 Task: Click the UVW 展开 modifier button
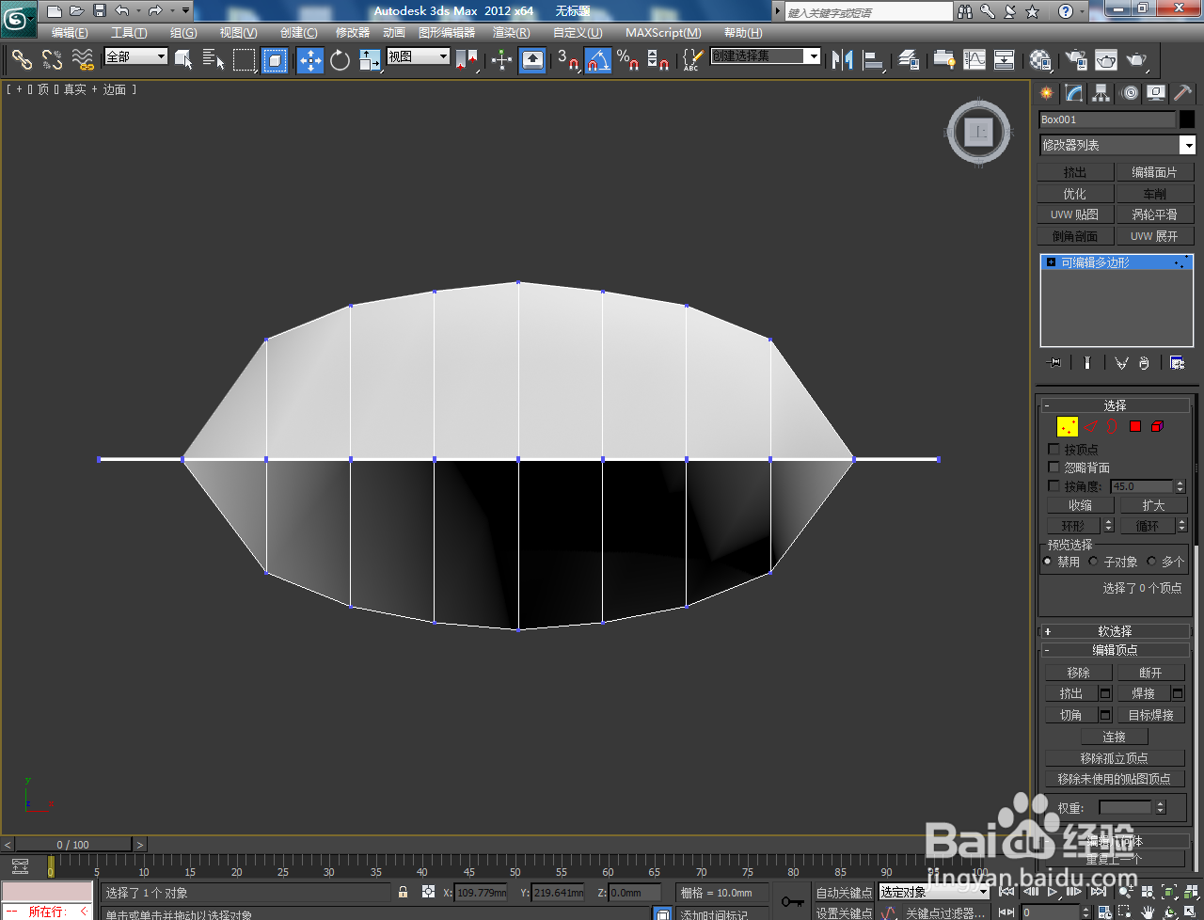pyautogui.click(x=1154, y=236)
